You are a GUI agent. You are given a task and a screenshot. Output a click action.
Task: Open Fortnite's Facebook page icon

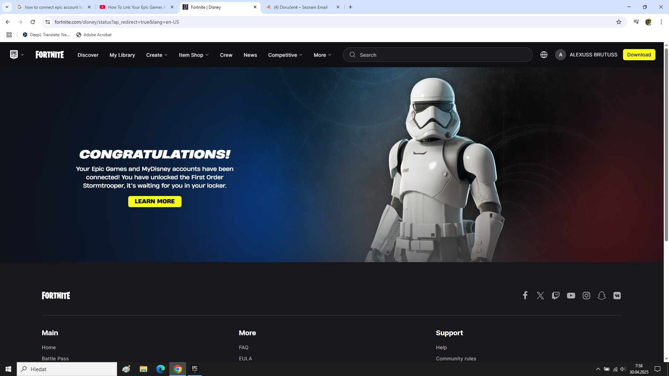click(525, 295)
